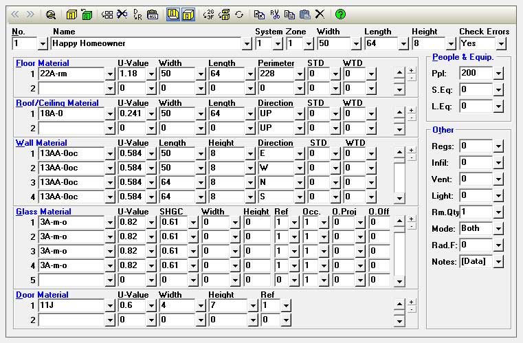This screenshot has width=523, height=343.
Task: Open the Door Material link
Action: pyautogui.click(x=42, y=295)
